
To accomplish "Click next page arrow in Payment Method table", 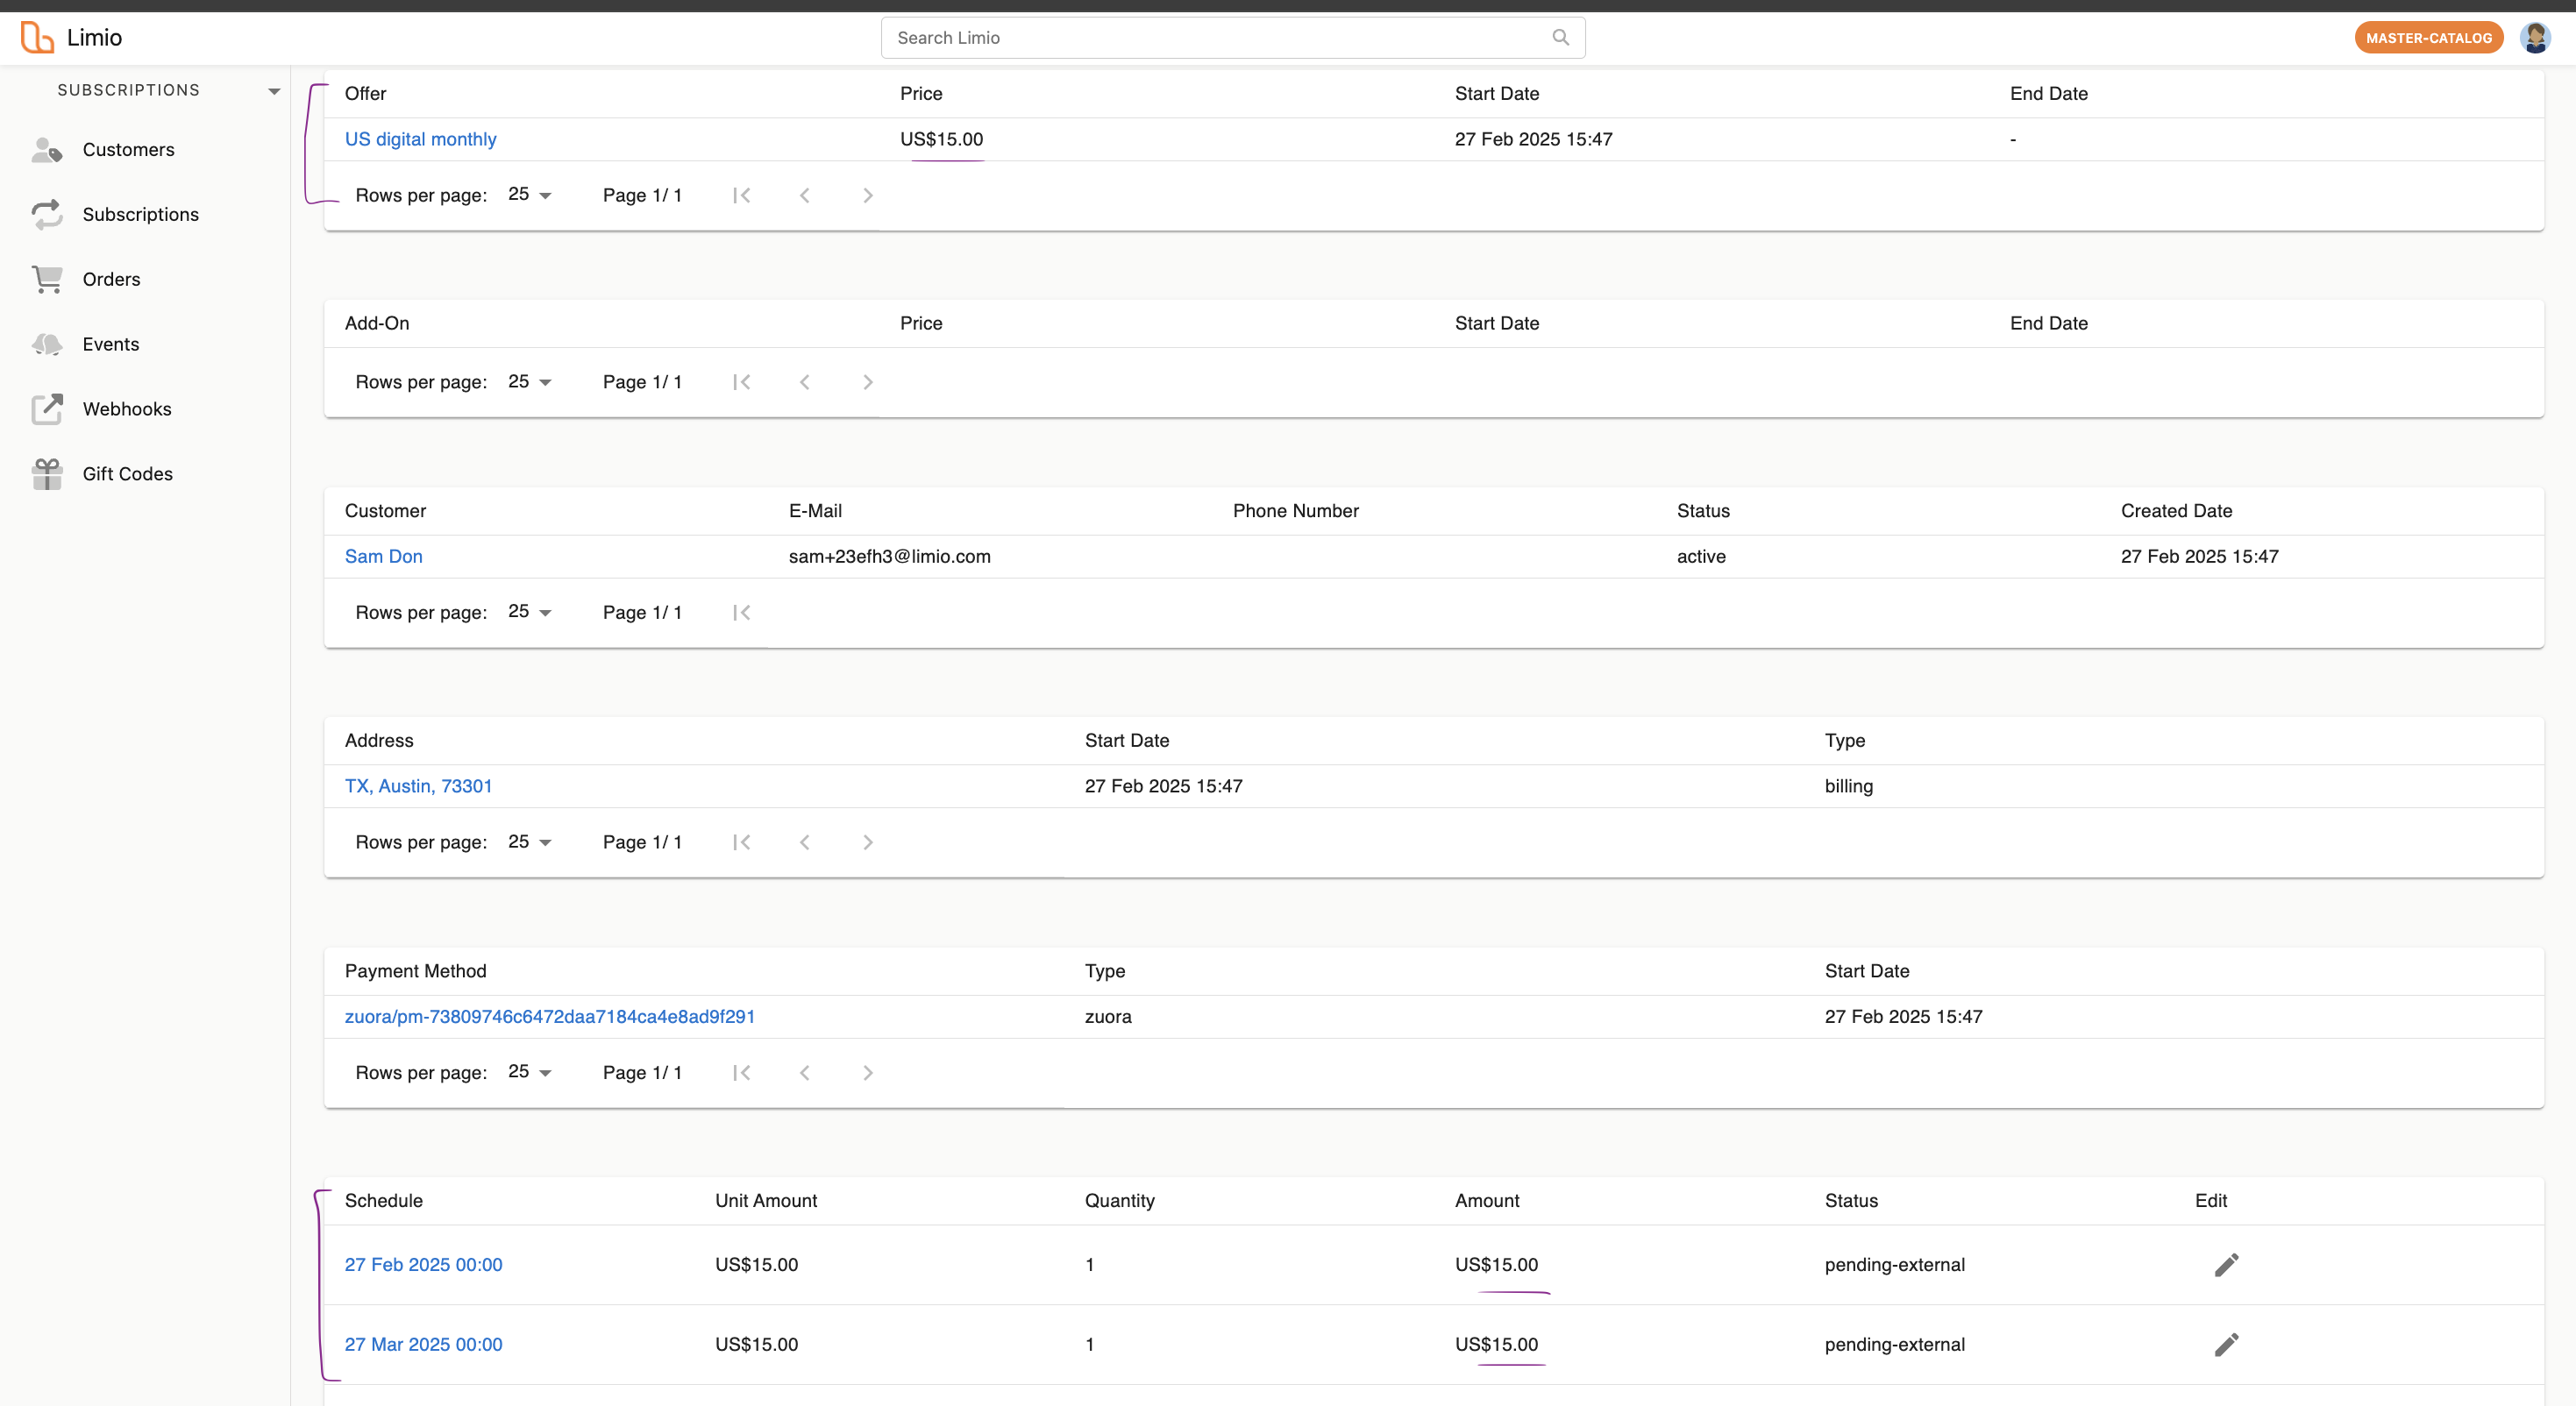I will 867,1073.
